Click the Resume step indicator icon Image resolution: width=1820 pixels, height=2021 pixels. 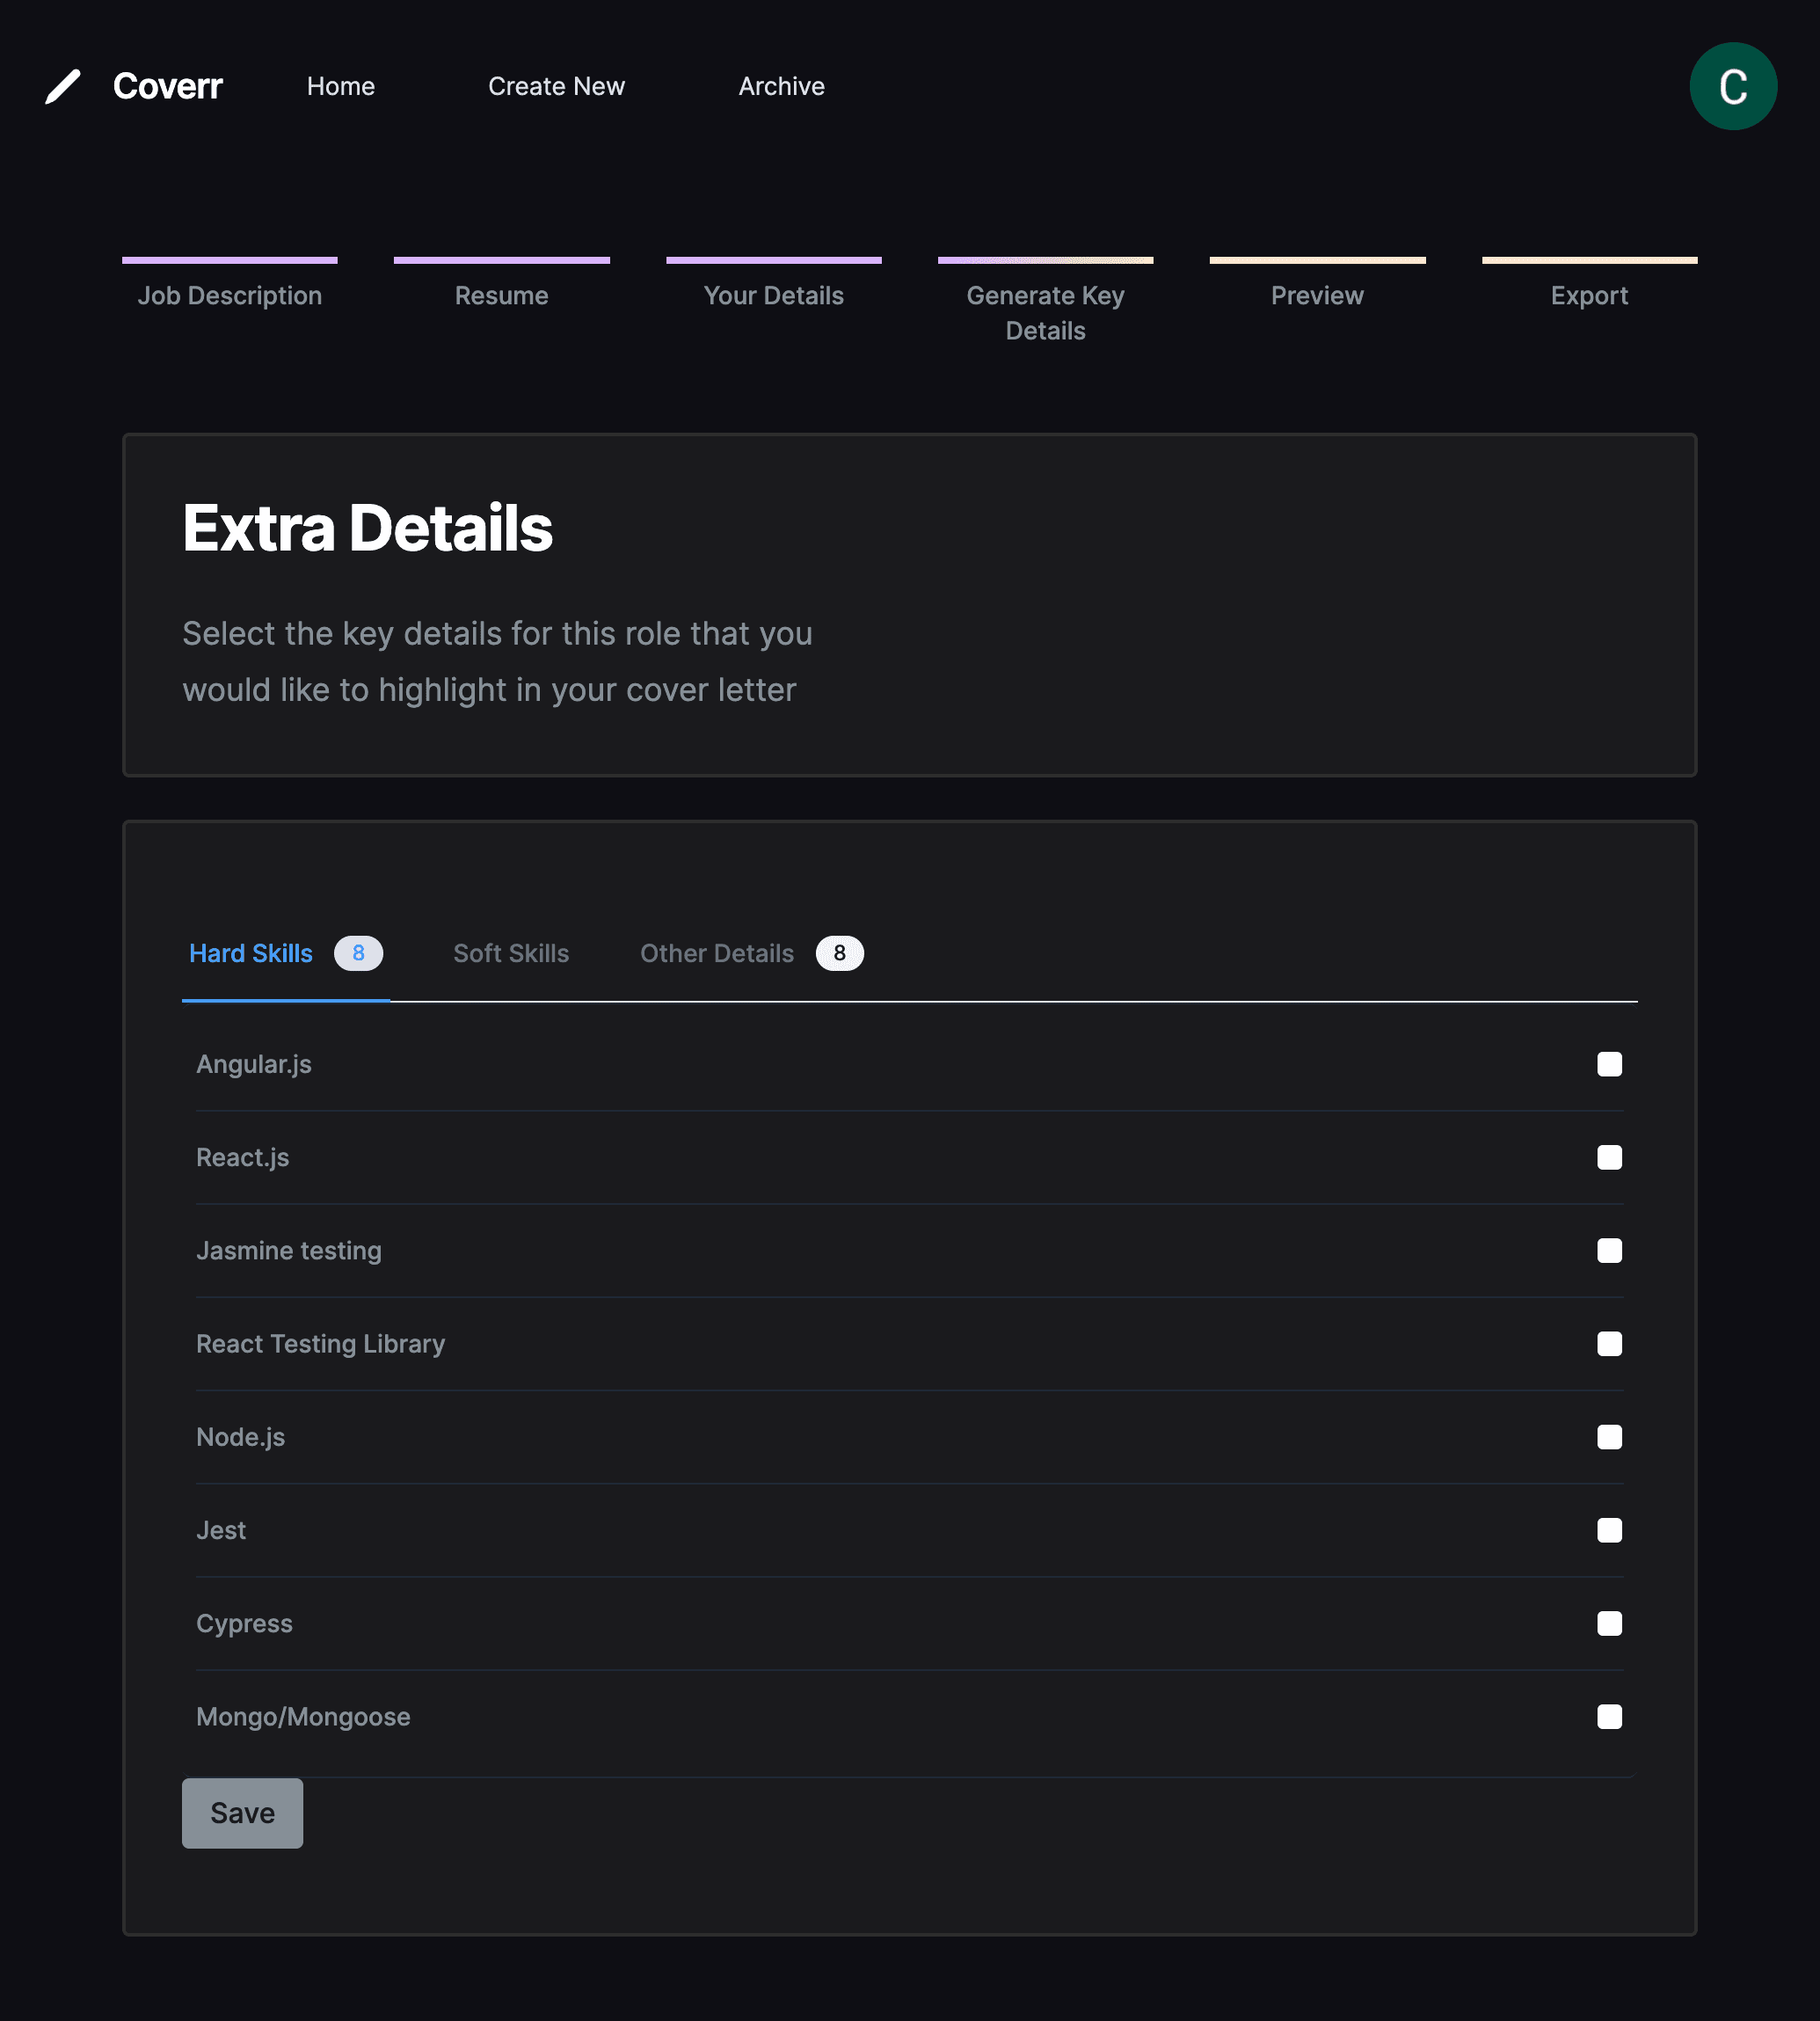point(500,260)
